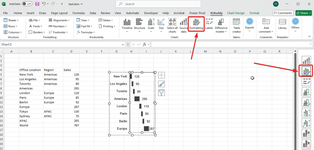Select the Difference marker tool

click(221, 24)
